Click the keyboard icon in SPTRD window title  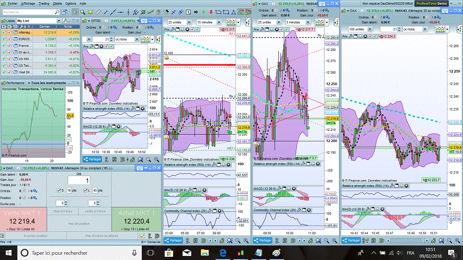click(144, 21)
